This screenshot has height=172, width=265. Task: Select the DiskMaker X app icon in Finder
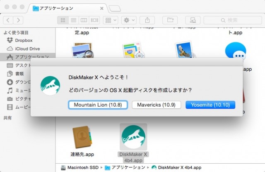pos(133,137)
